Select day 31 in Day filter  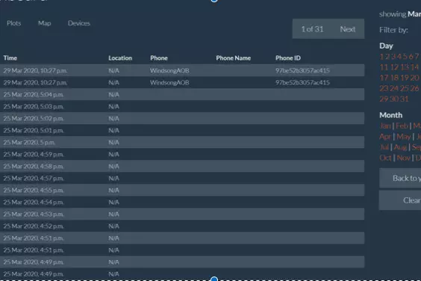[x=404, y=99]
